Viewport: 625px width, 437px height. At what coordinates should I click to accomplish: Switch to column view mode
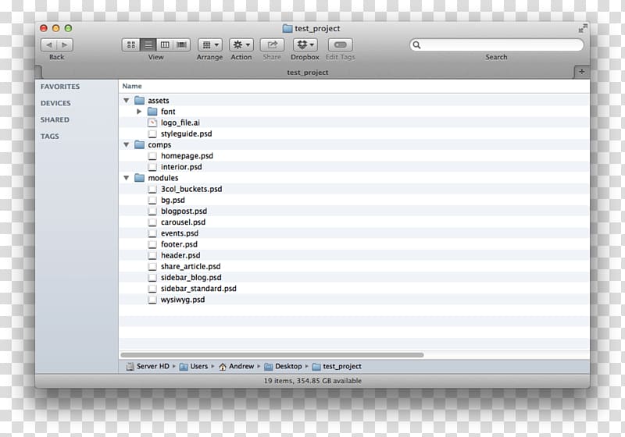click(x=165, y=45)
